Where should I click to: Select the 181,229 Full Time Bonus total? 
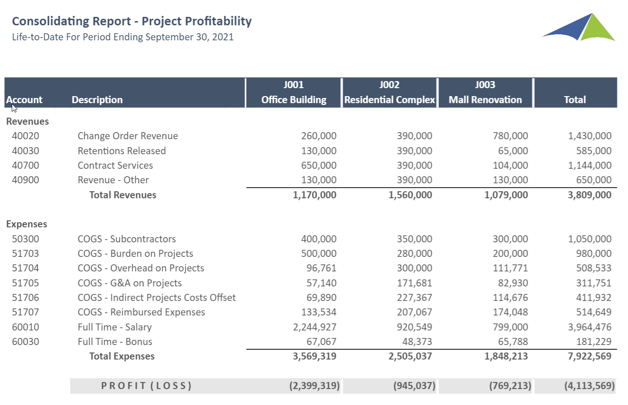point(594,342)
